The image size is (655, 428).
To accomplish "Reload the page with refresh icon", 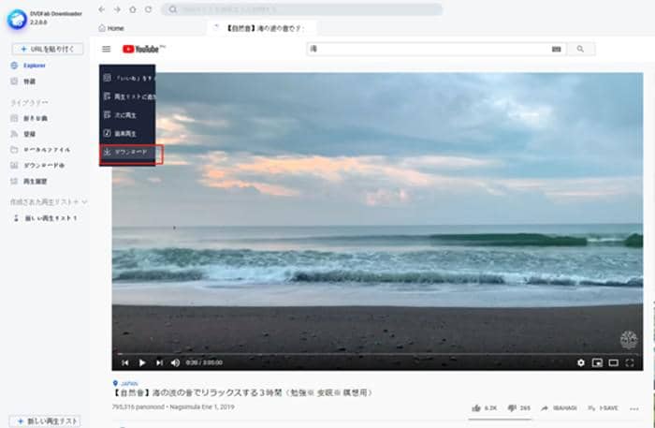I will (148, 9).
